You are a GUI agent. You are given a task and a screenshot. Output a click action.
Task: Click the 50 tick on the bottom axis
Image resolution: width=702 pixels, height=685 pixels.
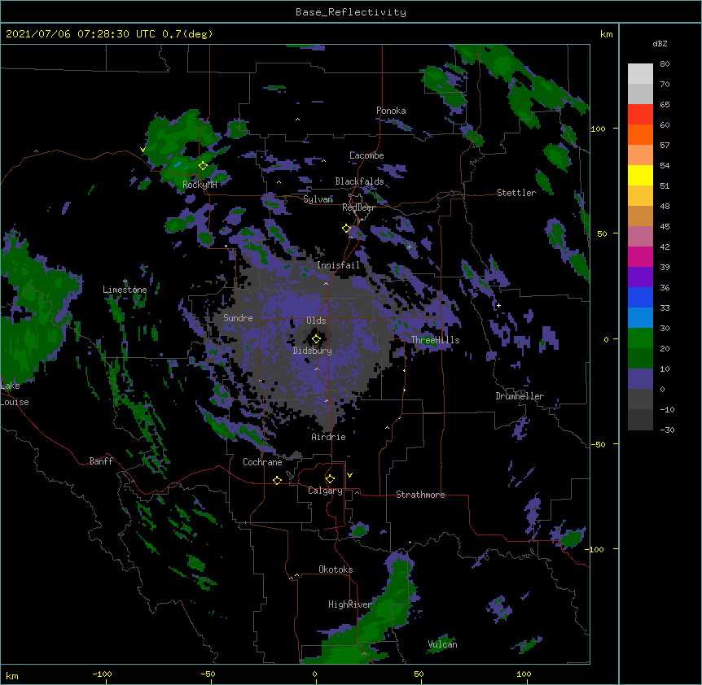point(419,674)
